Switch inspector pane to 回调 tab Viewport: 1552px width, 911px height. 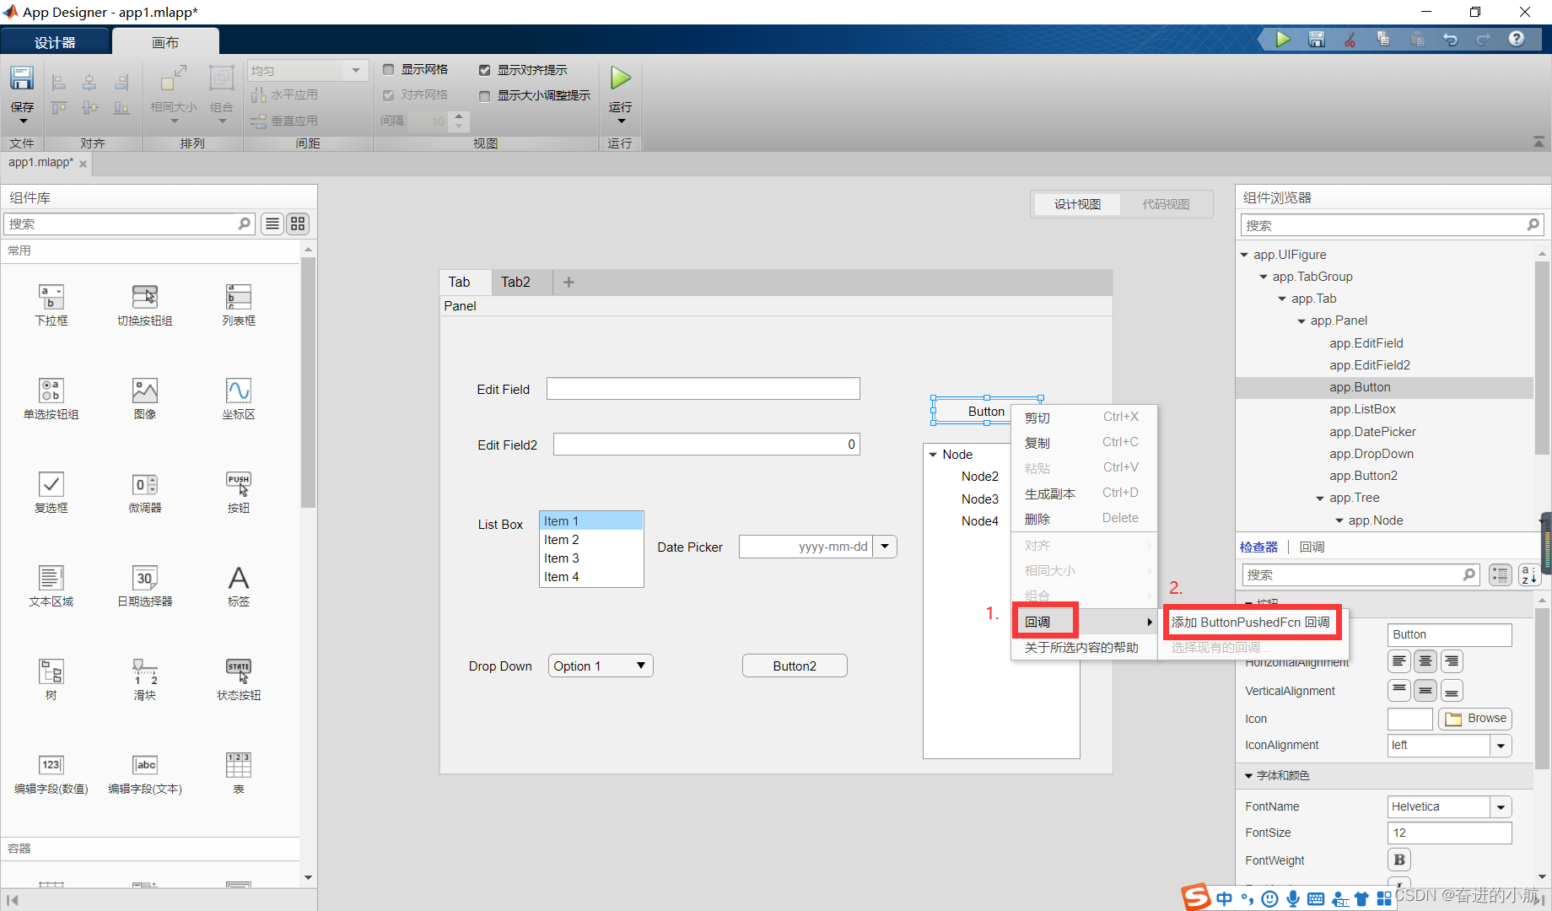(x=1312, y=547)
